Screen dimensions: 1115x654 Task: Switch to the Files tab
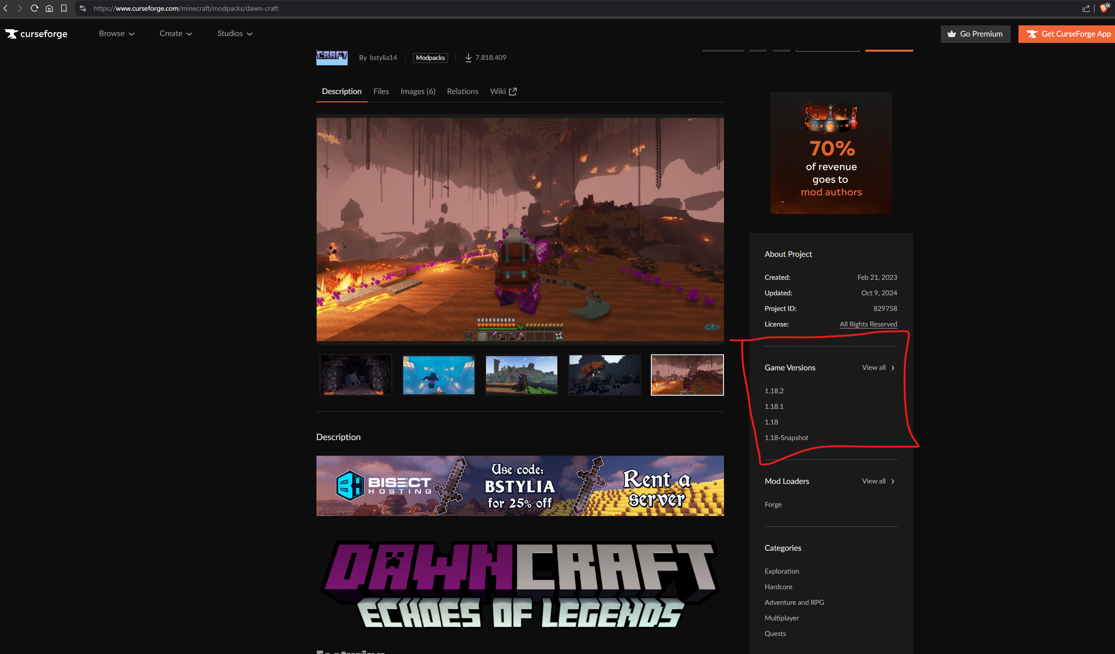(381, 91)
